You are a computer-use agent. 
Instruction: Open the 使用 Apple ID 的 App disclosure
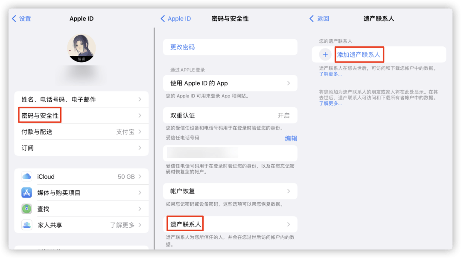pos(230,83)
